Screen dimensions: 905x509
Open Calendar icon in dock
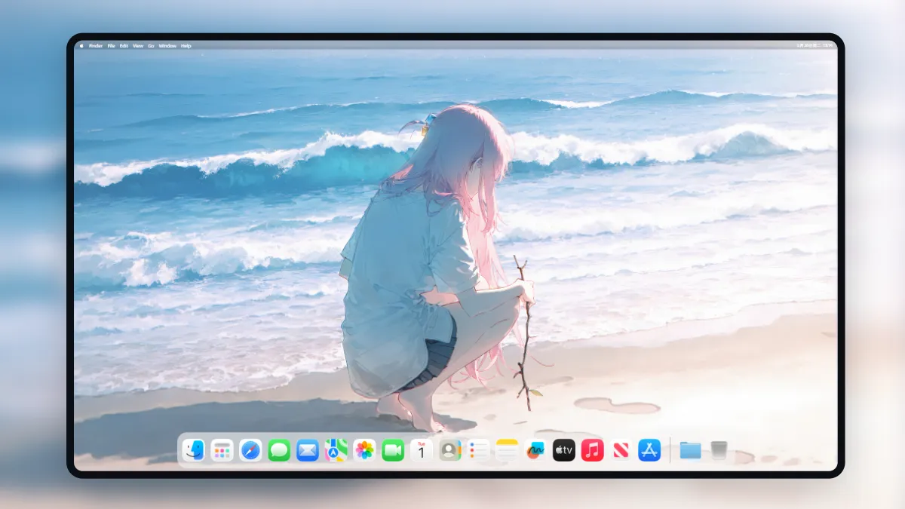click(x=422, y=450)
